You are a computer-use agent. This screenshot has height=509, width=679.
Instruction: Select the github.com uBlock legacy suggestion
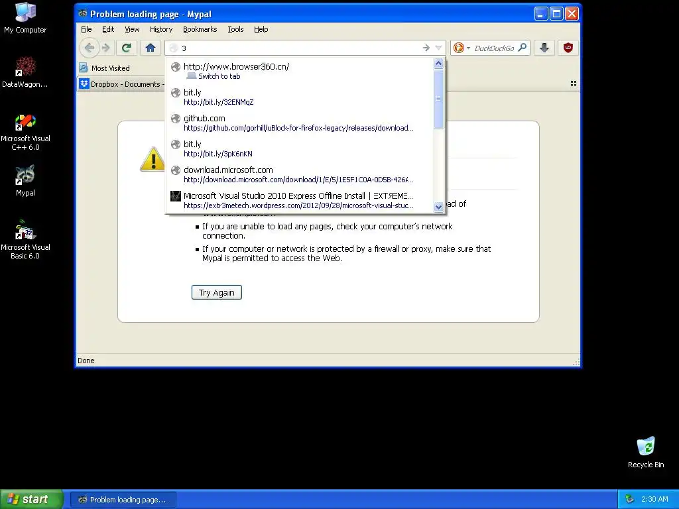pyautogui.click(x=299, y=123)
